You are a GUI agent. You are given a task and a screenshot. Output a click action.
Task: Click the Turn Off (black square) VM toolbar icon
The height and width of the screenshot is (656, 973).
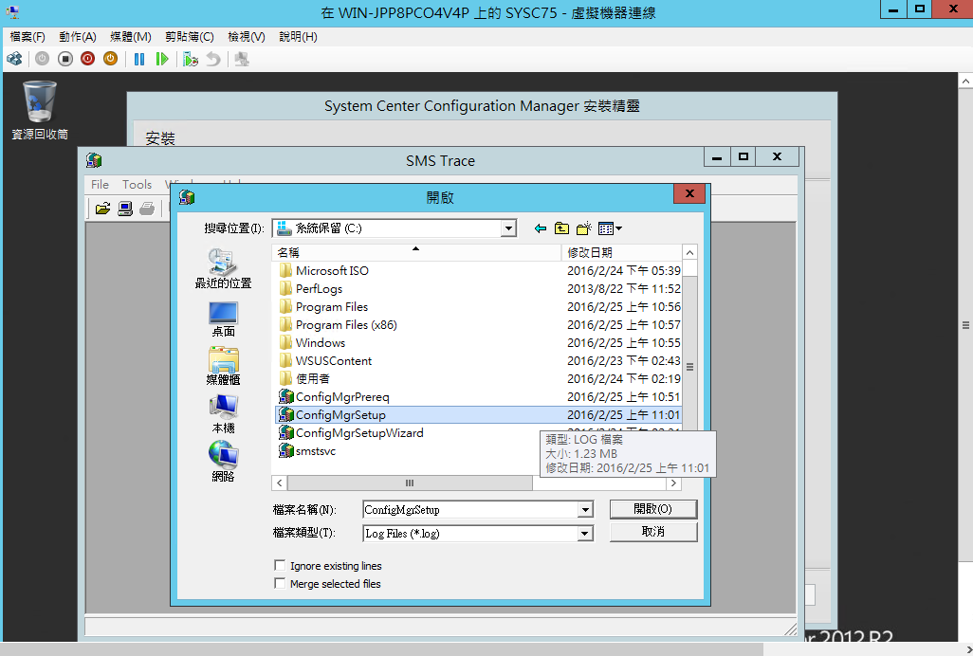pyautogui.click(x=65, y=59)
